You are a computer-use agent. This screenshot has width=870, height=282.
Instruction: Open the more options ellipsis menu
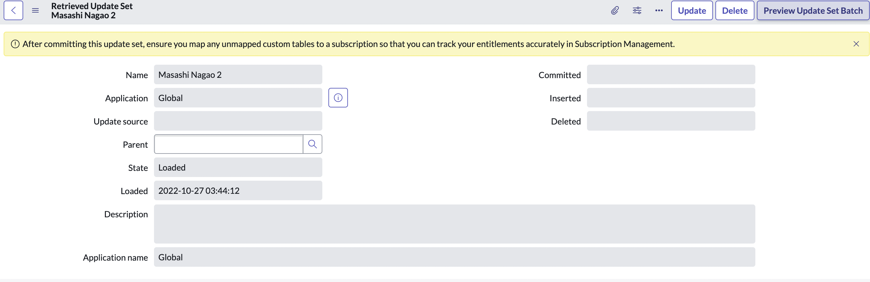659,10
